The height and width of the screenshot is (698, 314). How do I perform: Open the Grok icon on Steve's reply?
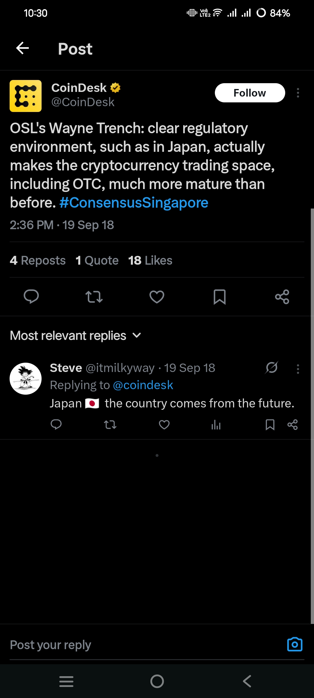coord(272,368)
